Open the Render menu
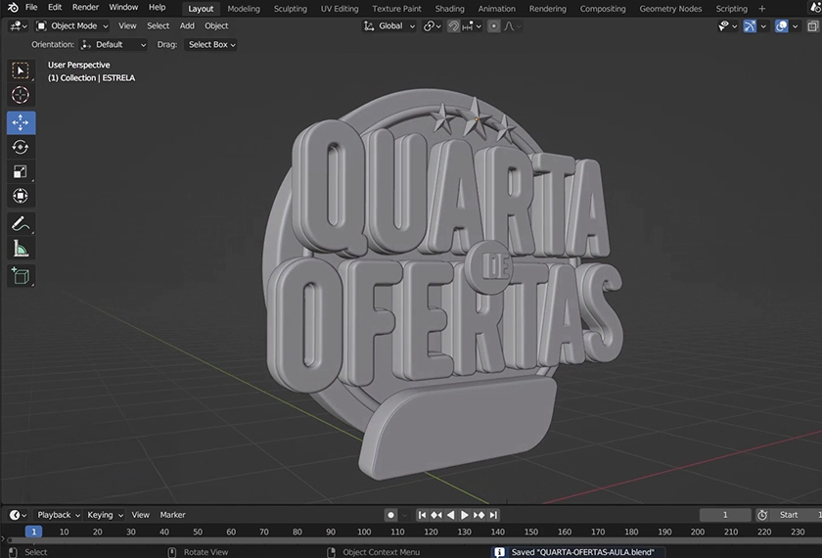 pos(85,8)
